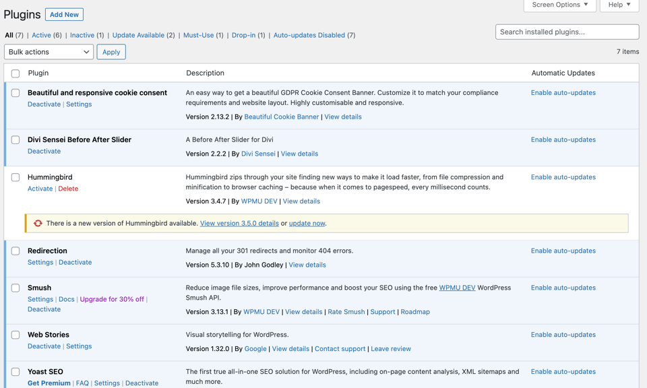Screen dimensions: 647x388
Task: Open the Beautiful Cookie Banner author link
Action: [282, 117]
